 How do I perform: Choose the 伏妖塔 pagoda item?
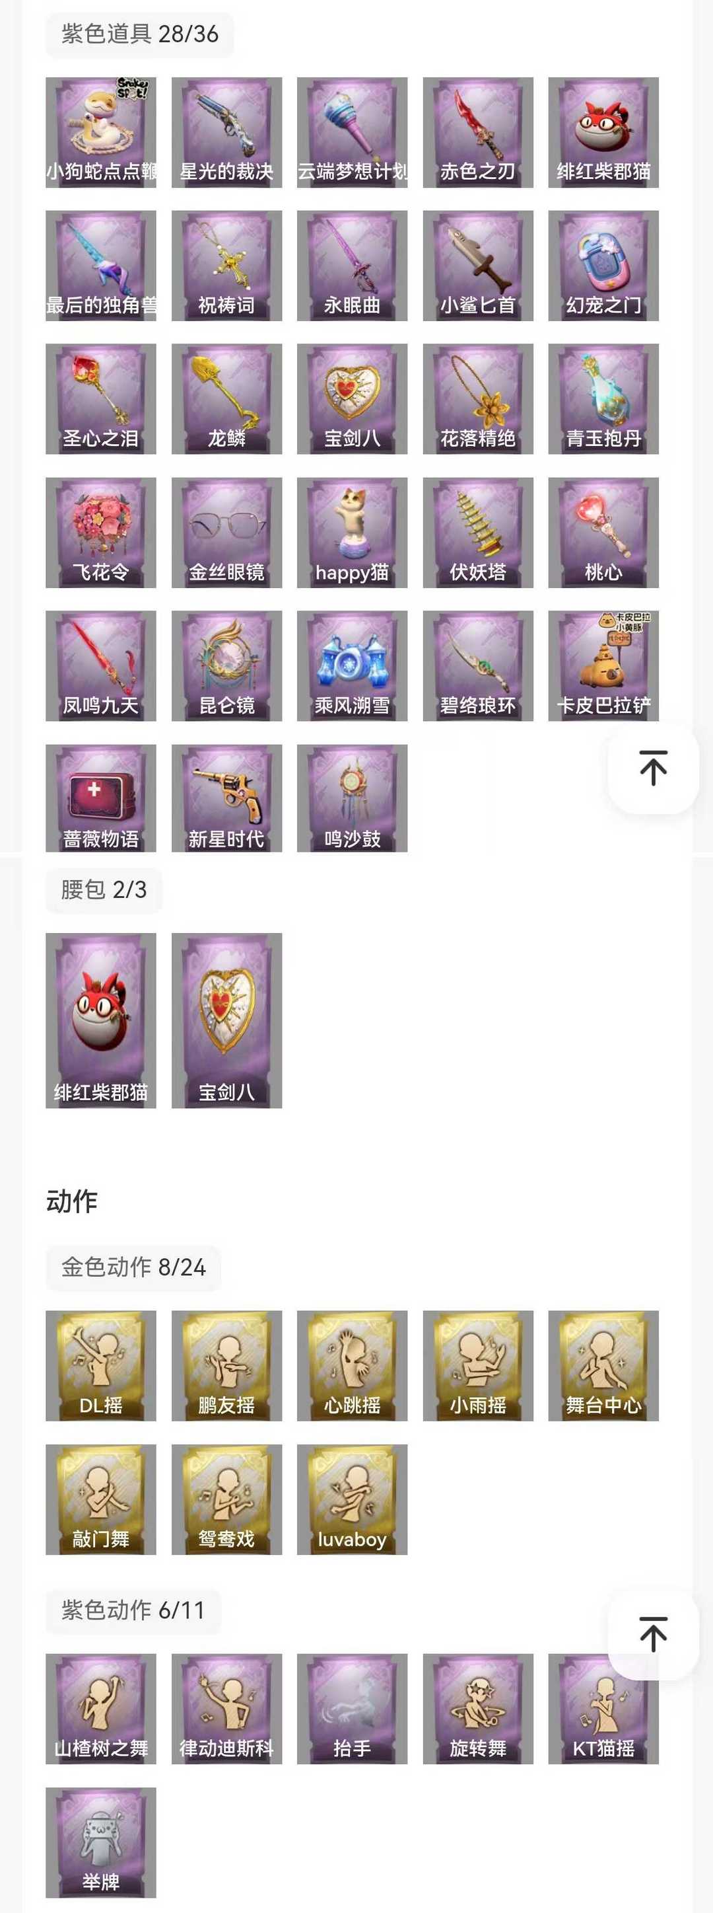(478, 533)
